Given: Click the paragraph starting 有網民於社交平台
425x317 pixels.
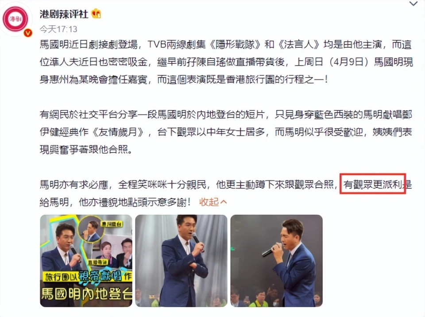Looking at the screenshot, I should coord(226,132).
